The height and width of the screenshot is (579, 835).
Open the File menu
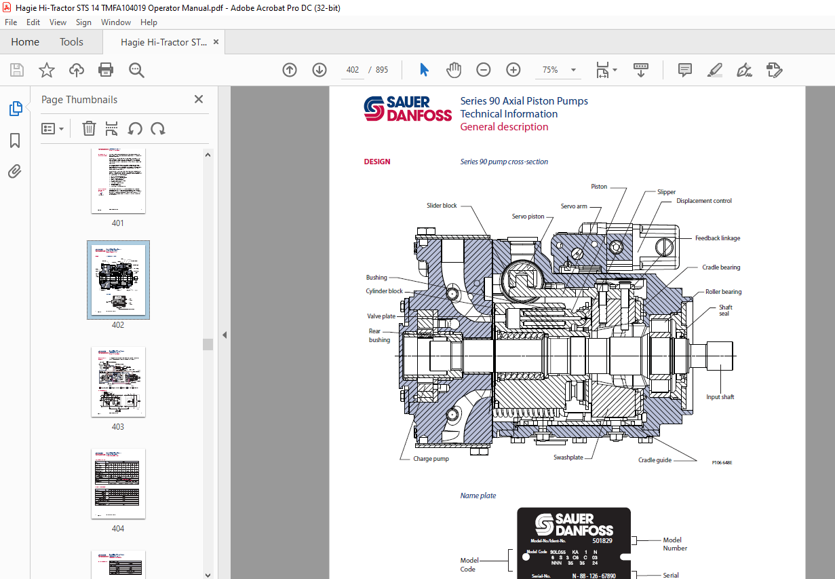(11, 22)
